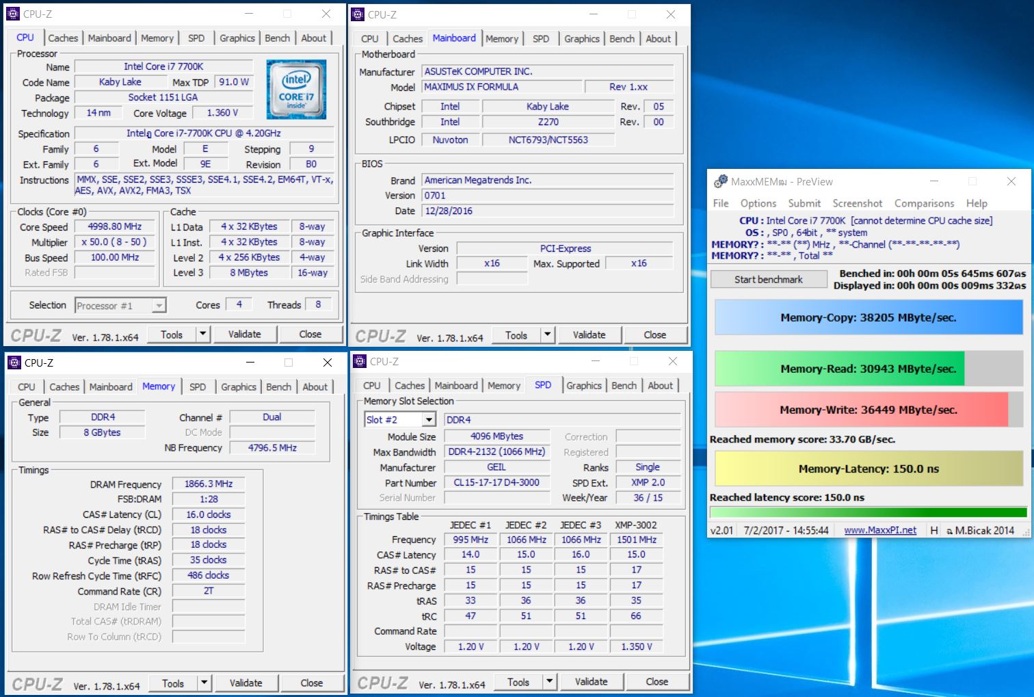Click the Intel Core i7 inside logo
The image size is (1034, 697).
click(296, 90)
